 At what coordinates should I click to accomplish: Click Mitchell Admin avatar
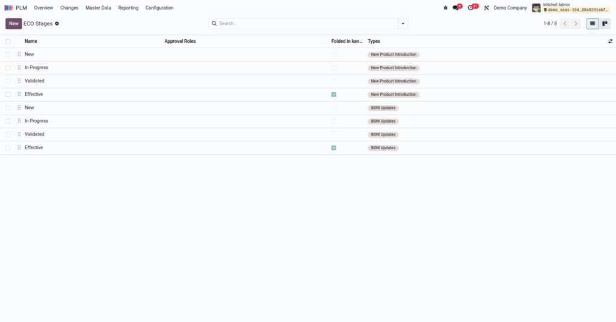click(536, 8)
